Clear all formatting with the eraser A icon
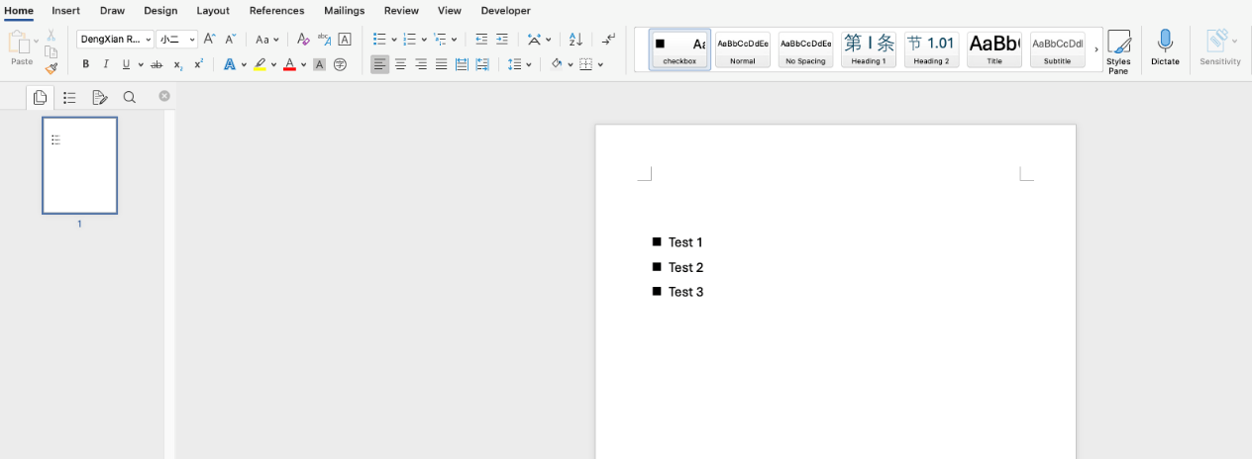The image size is (1252, 459). (x=303, y=40)
